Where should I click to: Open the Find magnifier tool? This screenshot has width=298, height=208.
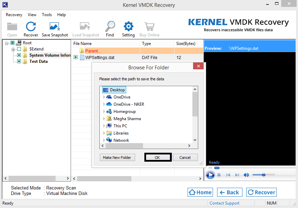(x=110, y=26)
